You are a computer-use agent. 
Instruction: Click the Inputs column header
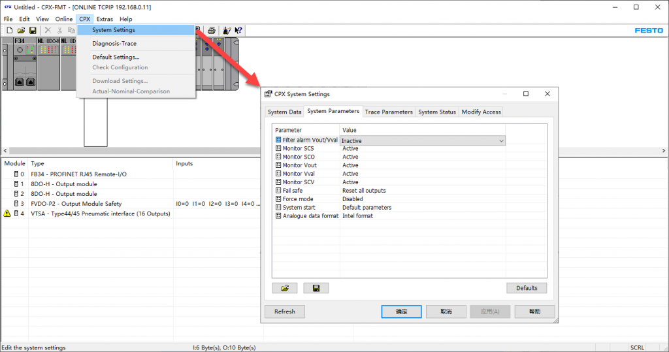tap(218, 163)
